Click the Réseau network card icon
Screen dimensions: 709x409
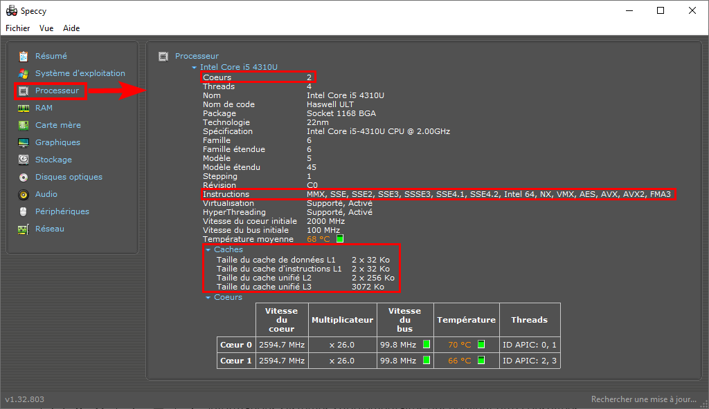(x=24, y=229)
